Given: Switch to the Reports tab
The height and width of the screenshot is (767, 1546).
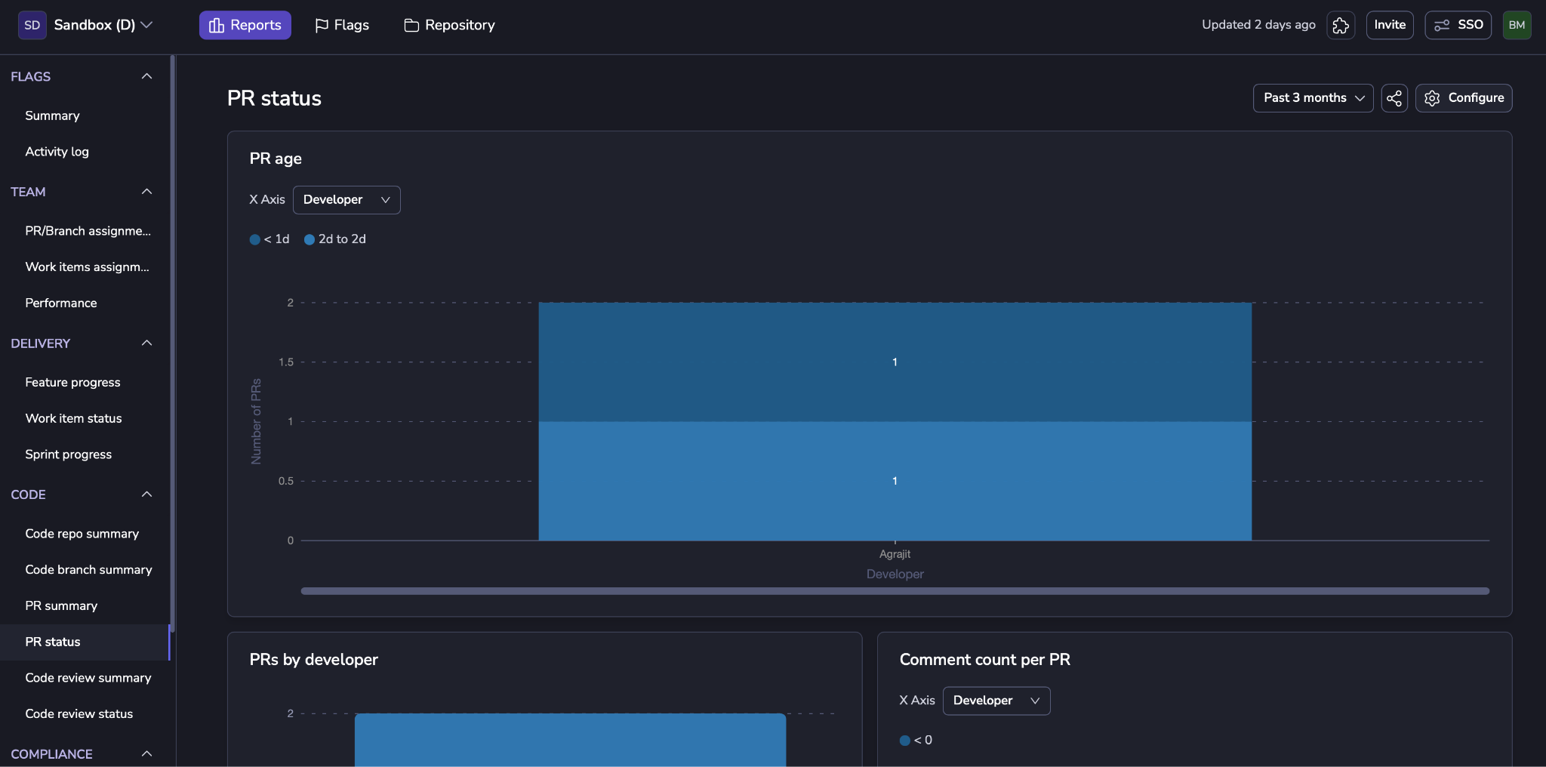Looking at the screenshot, I should pos(245,25).
